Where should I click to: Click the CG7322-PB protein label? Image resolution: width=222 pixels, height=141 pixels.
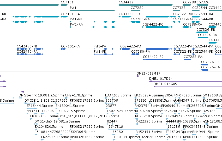183,52
